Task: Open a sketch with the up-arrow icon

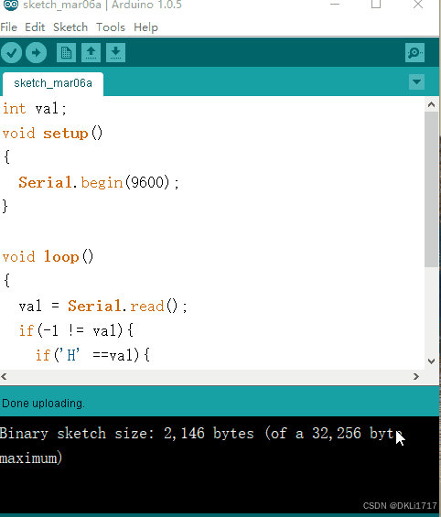Action: coord(91,53)
